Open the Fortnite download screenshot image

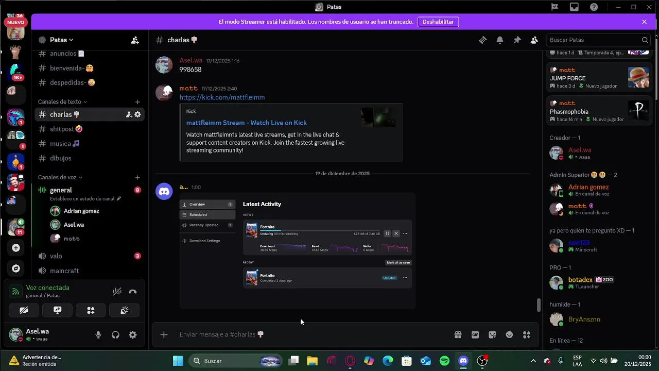297,251
